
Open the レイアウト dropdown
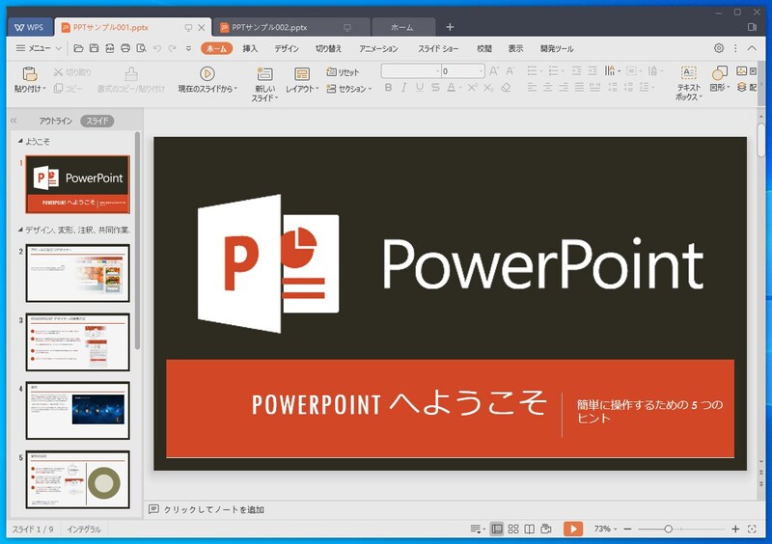tap(305, 89)
